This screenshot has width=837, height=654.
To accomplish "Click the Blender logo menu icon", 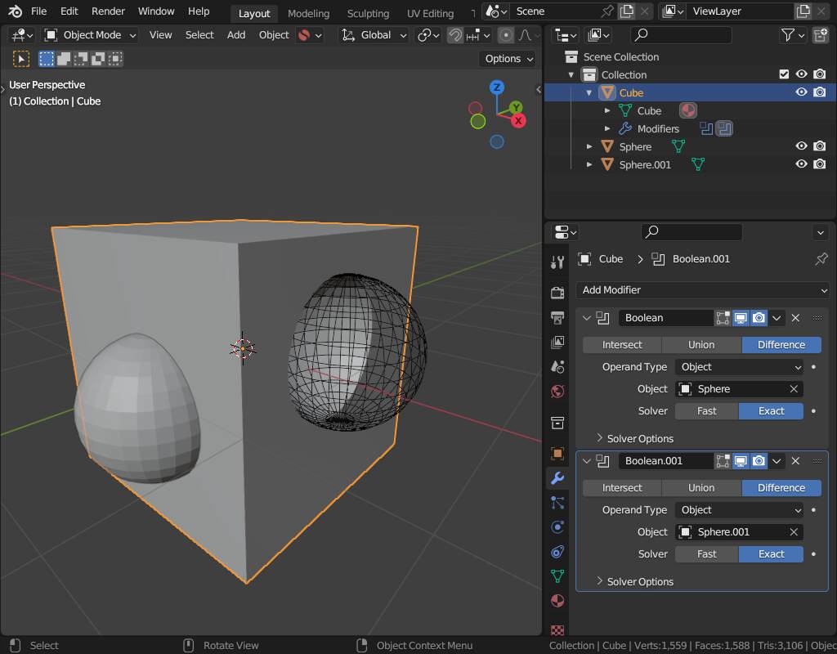I will point(15,11).
